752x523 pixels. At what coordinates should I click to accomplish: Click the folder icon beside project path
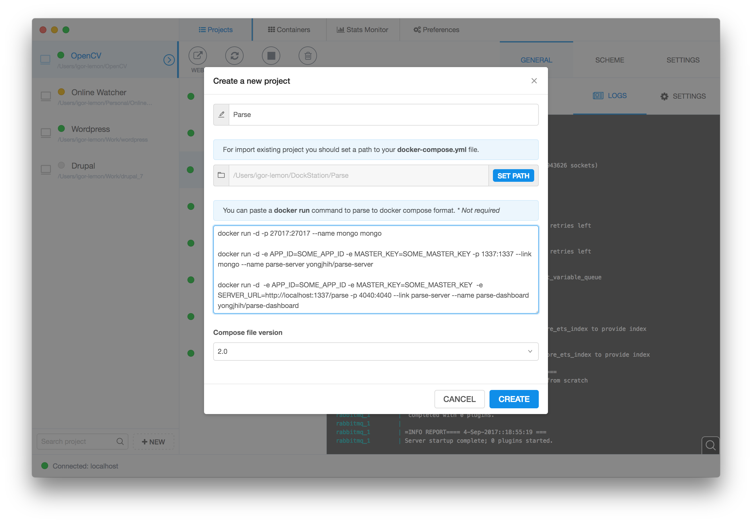(222, 175)
